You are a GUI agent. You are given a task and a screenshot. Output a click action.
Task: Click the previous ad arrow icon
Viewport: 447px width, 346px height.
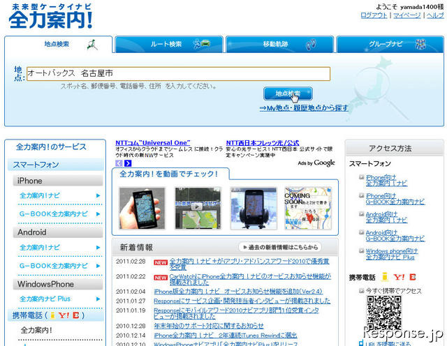(x=119, y=163)
